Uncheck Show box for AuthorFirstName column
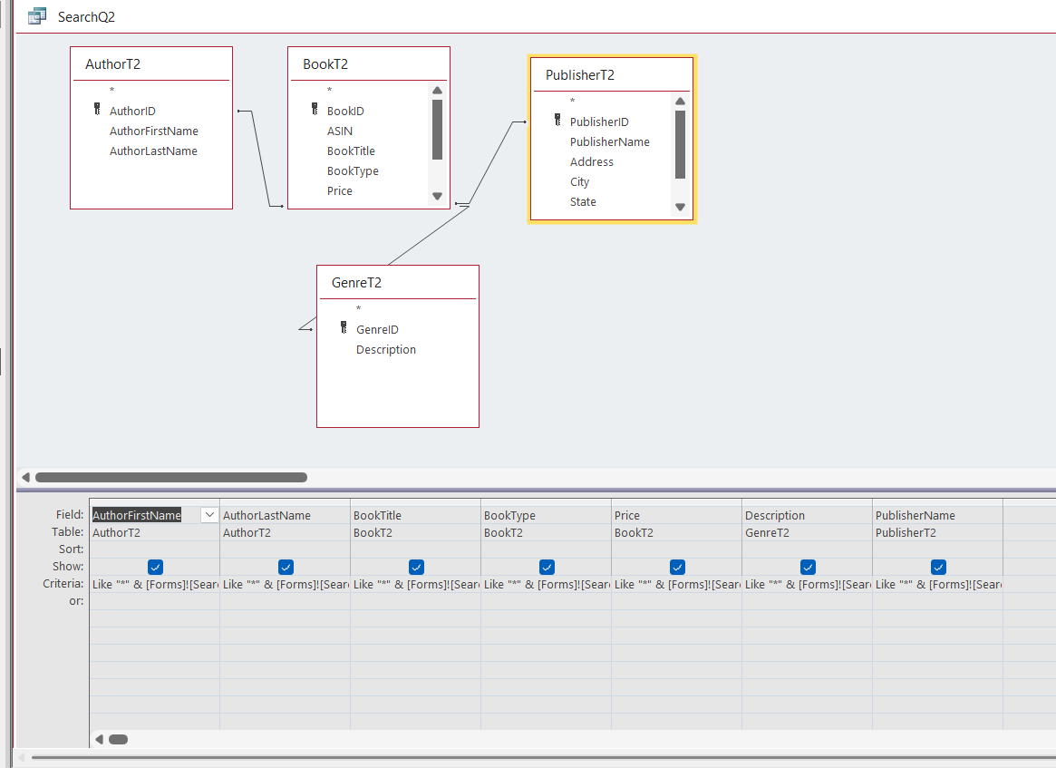This screenshot has width=1056, height=768. click(x=155, y=567)
